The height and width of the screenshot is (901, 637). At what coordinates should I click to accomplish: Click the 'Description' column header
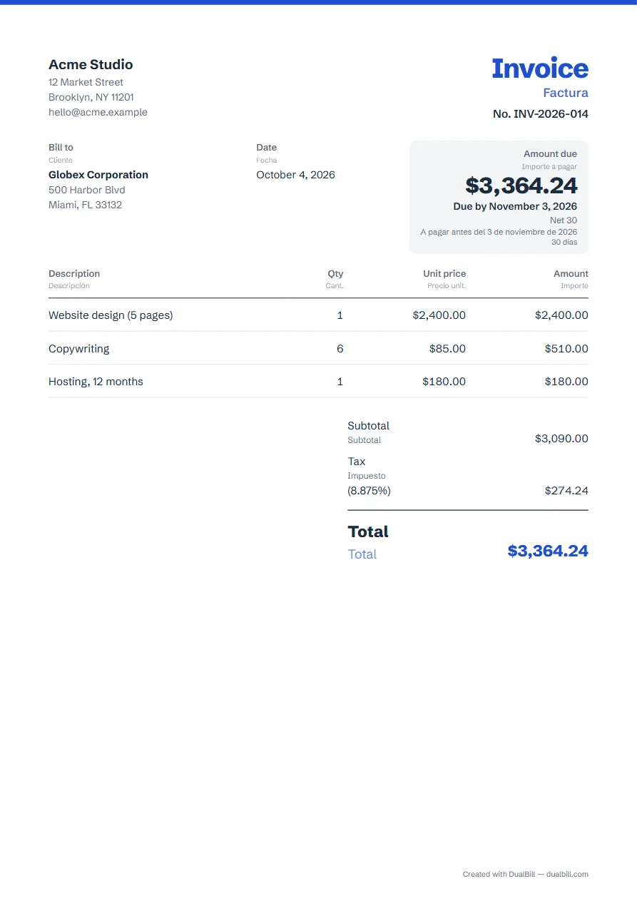tap(74, 273)
